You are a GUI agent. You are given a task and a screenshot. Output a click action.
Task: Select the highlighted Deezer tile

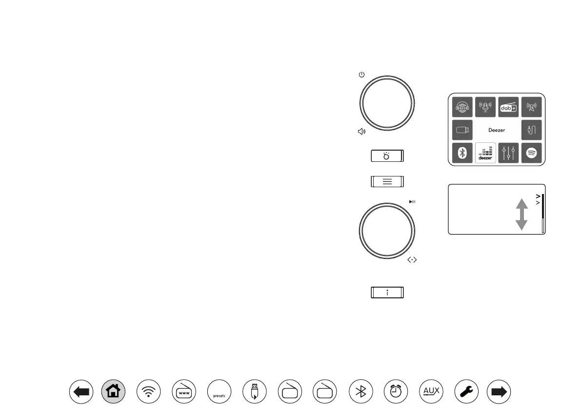[x=485, y=153]
